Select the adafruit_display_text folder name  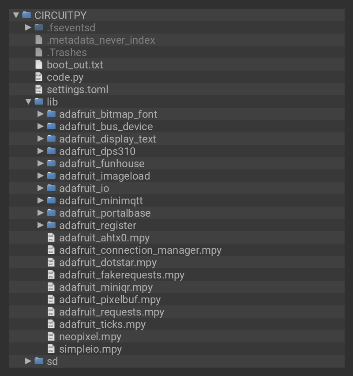point(108,139)
